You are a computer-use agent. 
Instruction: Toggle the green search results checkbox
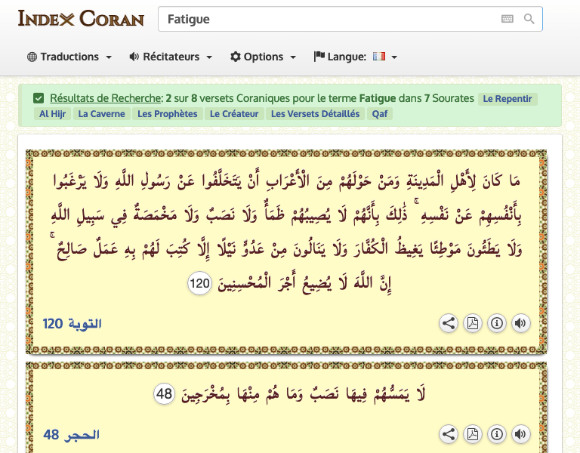tap(39, 98)
